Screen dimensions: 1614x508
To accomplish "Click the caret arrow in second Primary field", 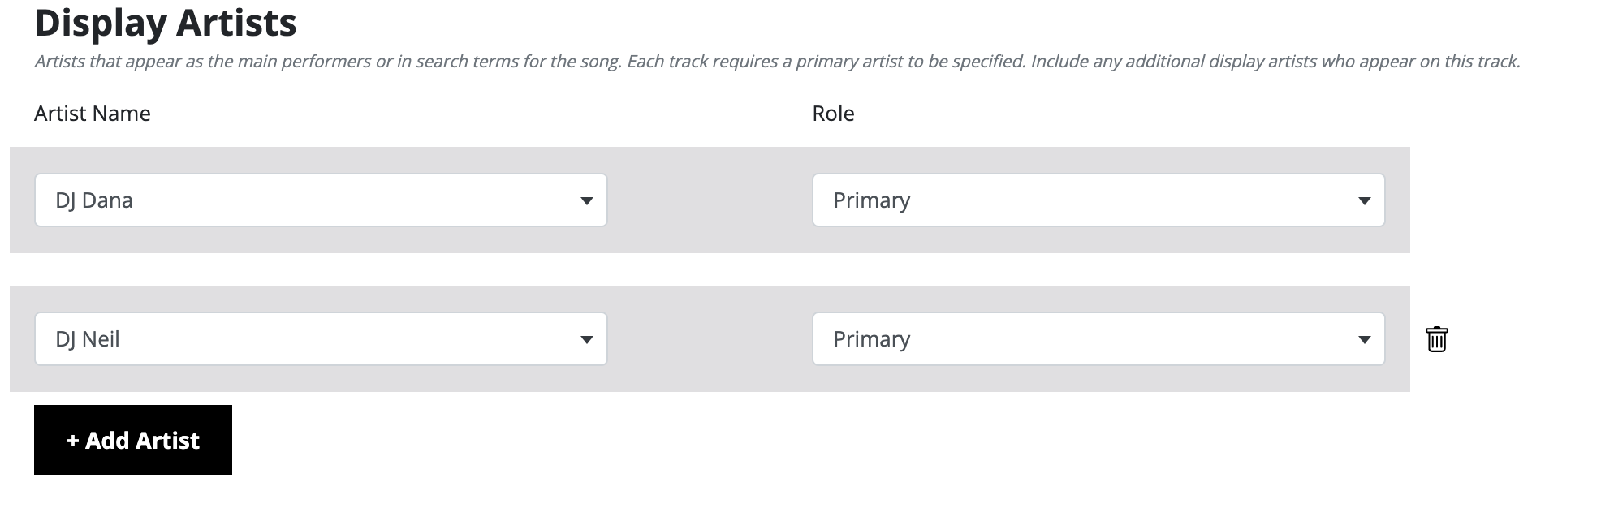I will [1364, 340].
